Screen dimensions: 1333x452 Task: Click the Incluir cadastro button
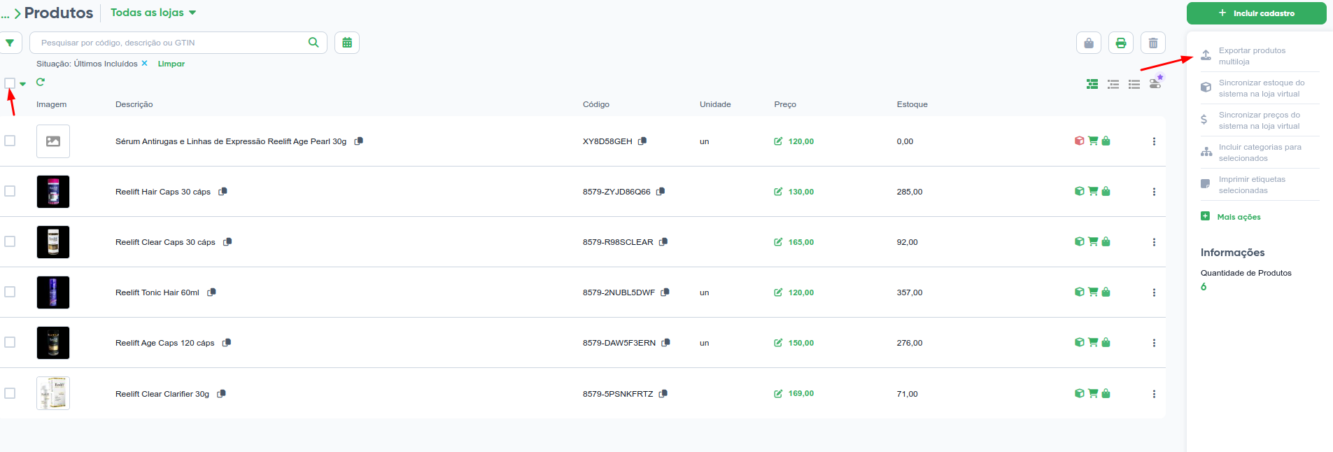point(1256,13)
